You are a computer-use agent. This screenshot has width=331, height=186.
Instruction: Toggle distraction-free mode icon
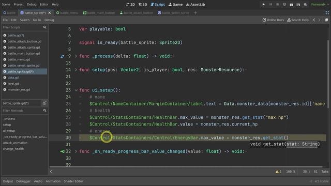click(x=327, y=13)
